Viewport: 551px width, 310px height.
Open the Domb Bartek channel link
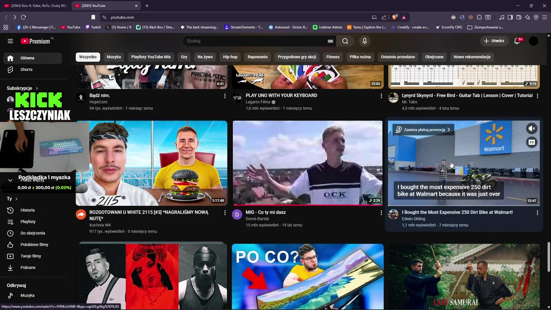[257, 219]
